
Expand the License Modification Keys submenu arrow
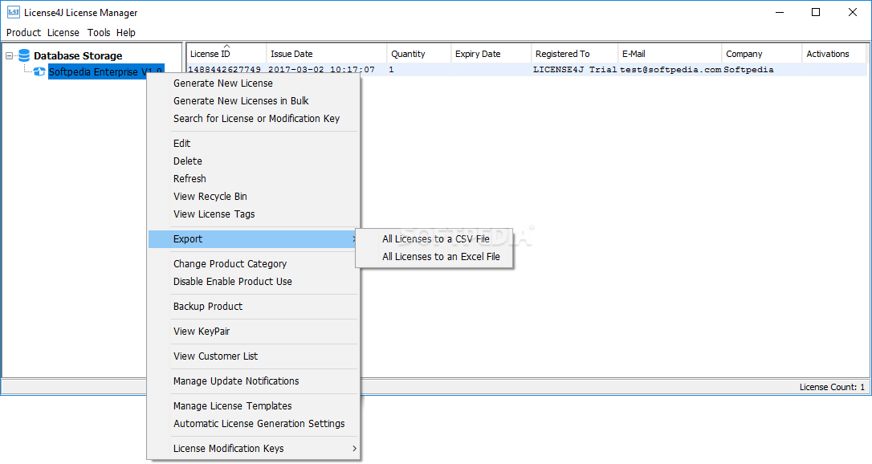click(354, 449)
